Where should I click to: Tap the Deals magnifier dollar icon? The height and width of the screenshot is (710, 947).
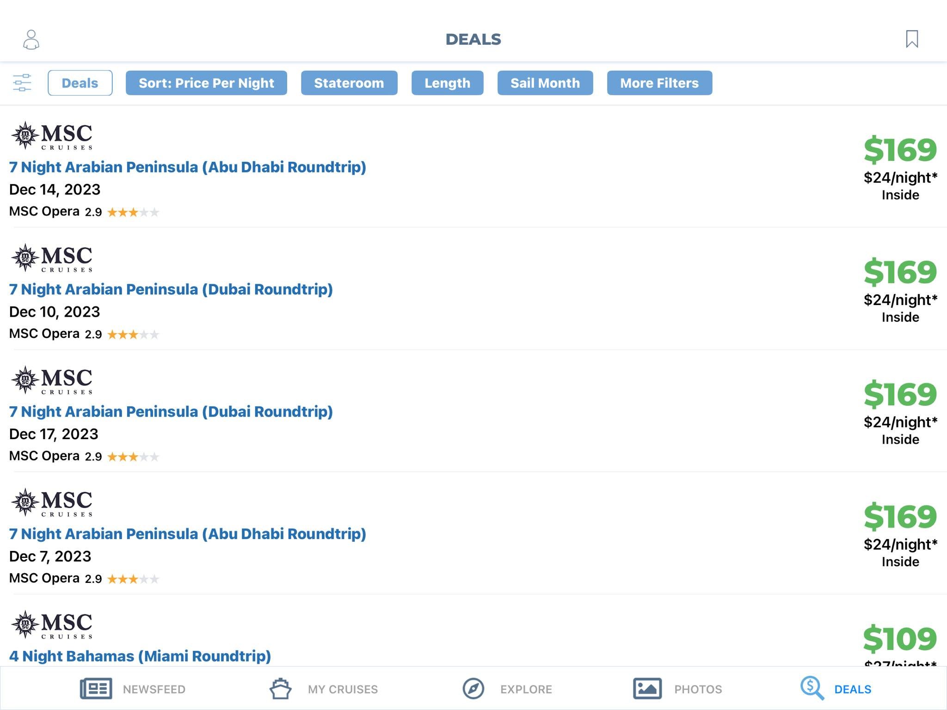tap(812, 688)
